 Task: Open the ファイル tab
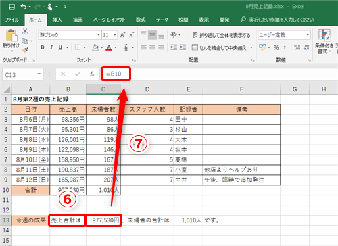click(x=12, y=20)
